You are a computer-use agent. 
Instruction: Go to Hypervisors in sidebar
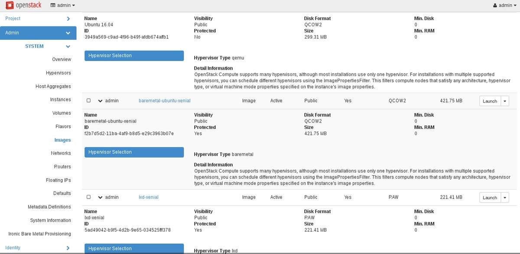58,73
